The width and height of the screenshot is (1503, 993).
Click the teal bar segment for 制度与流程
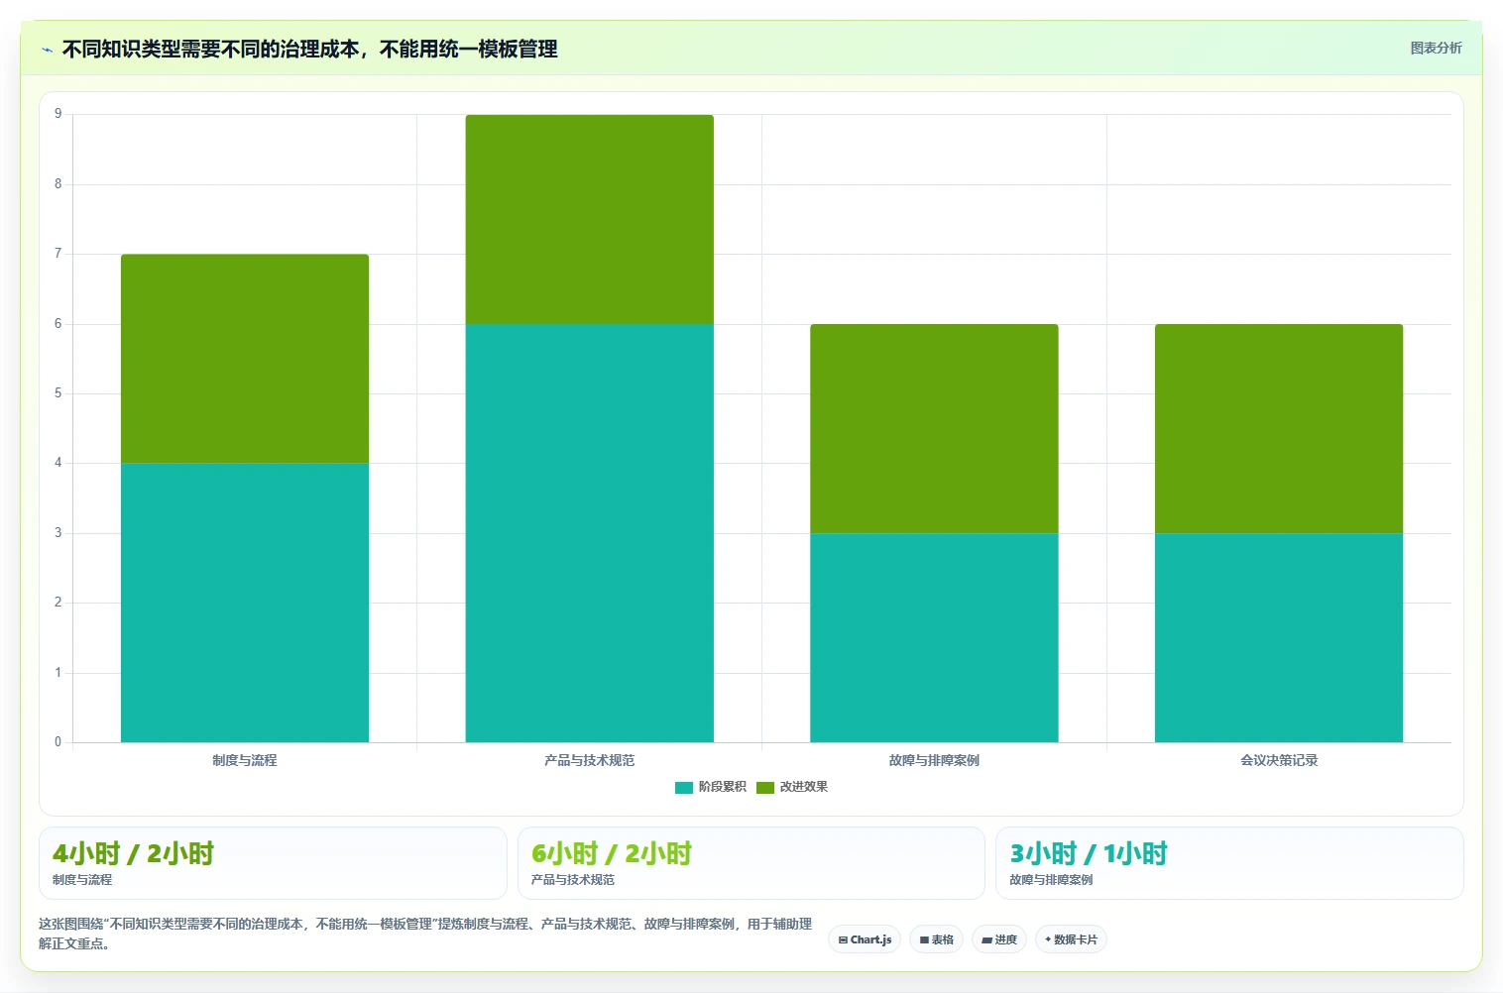click(245, 603)
